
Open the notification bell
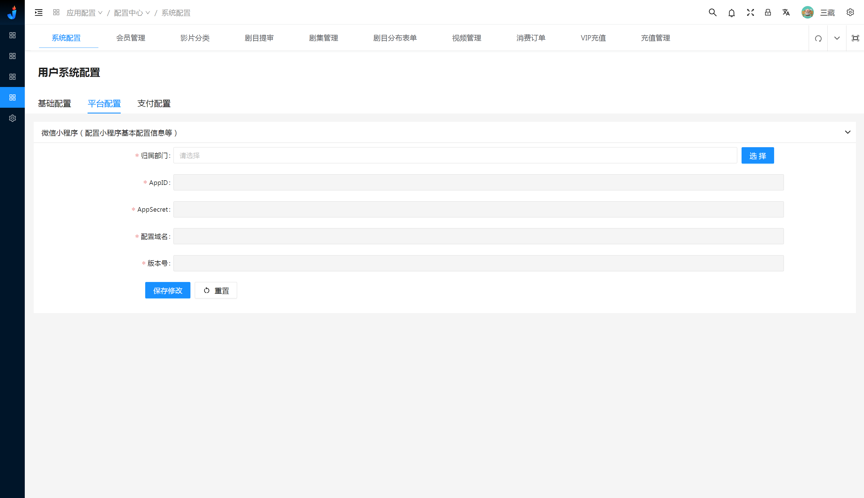pos(732,13)
